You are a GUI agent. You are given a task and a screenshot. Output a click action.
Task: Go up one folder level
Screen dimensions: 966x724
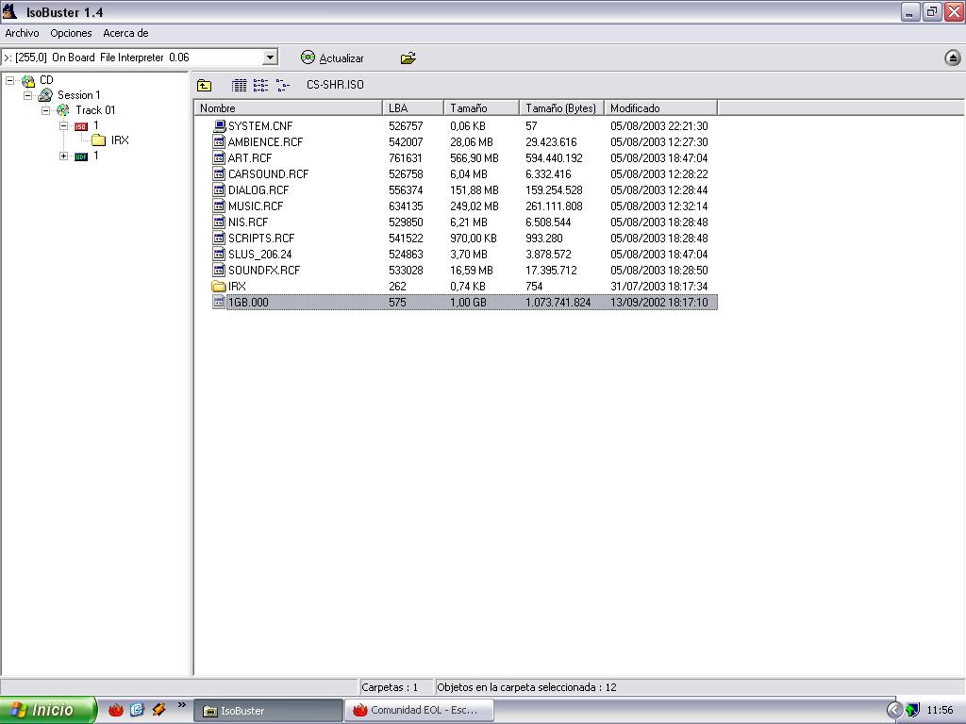(x=204, y=85)
